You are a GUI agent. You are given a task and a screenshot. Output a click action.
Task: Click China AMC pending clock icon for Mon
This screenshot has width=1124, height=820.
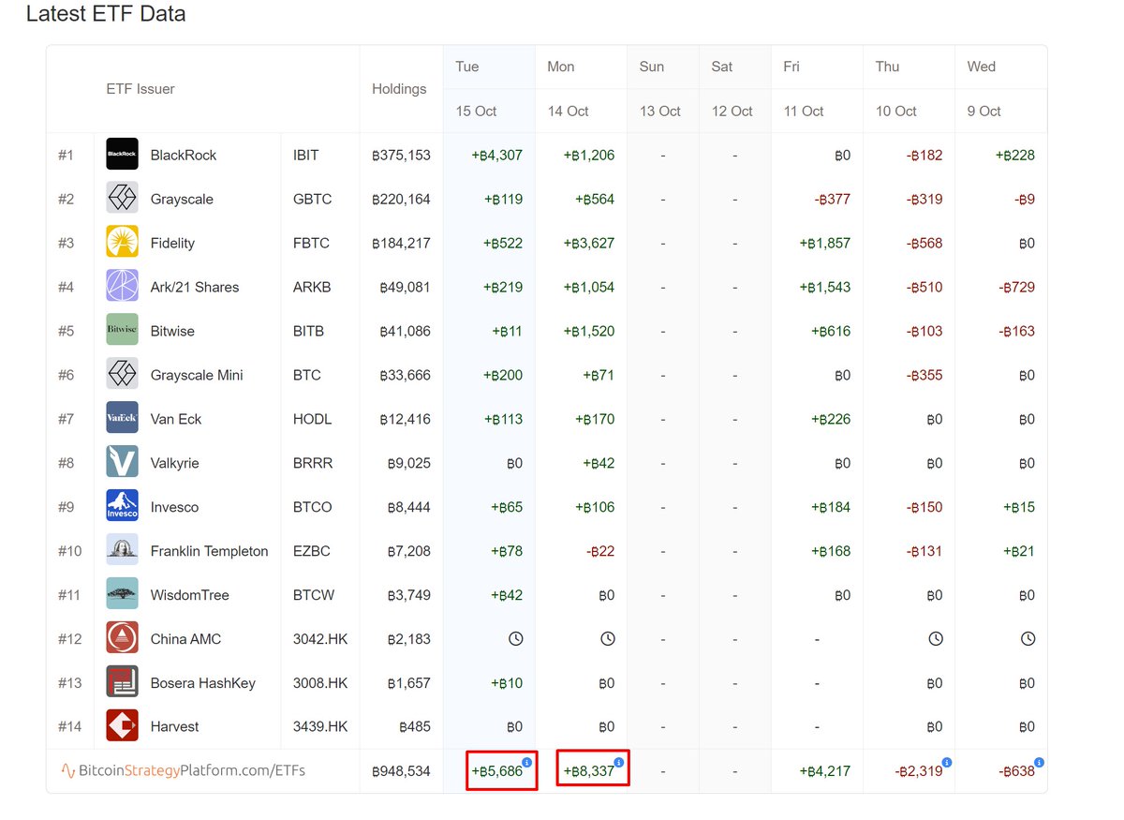coord(607,639)
